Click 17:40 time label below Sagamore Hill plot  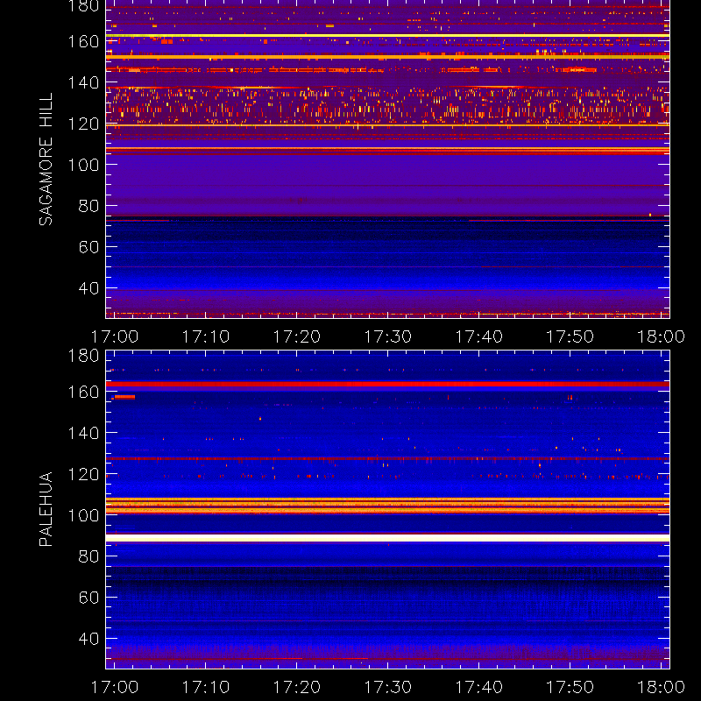coord(478,336)
